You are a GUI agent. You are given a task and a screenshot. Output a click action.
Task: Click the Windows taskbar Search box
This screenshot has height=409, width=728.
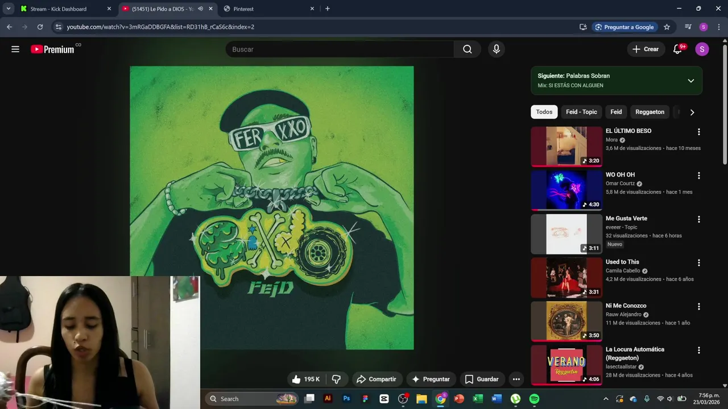pos(253,399)
